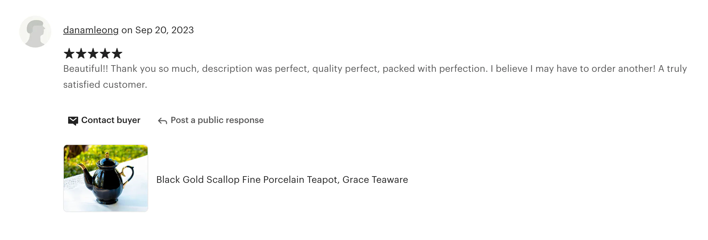Click Post a public response

pyautogui.click(x=216, y=120)
